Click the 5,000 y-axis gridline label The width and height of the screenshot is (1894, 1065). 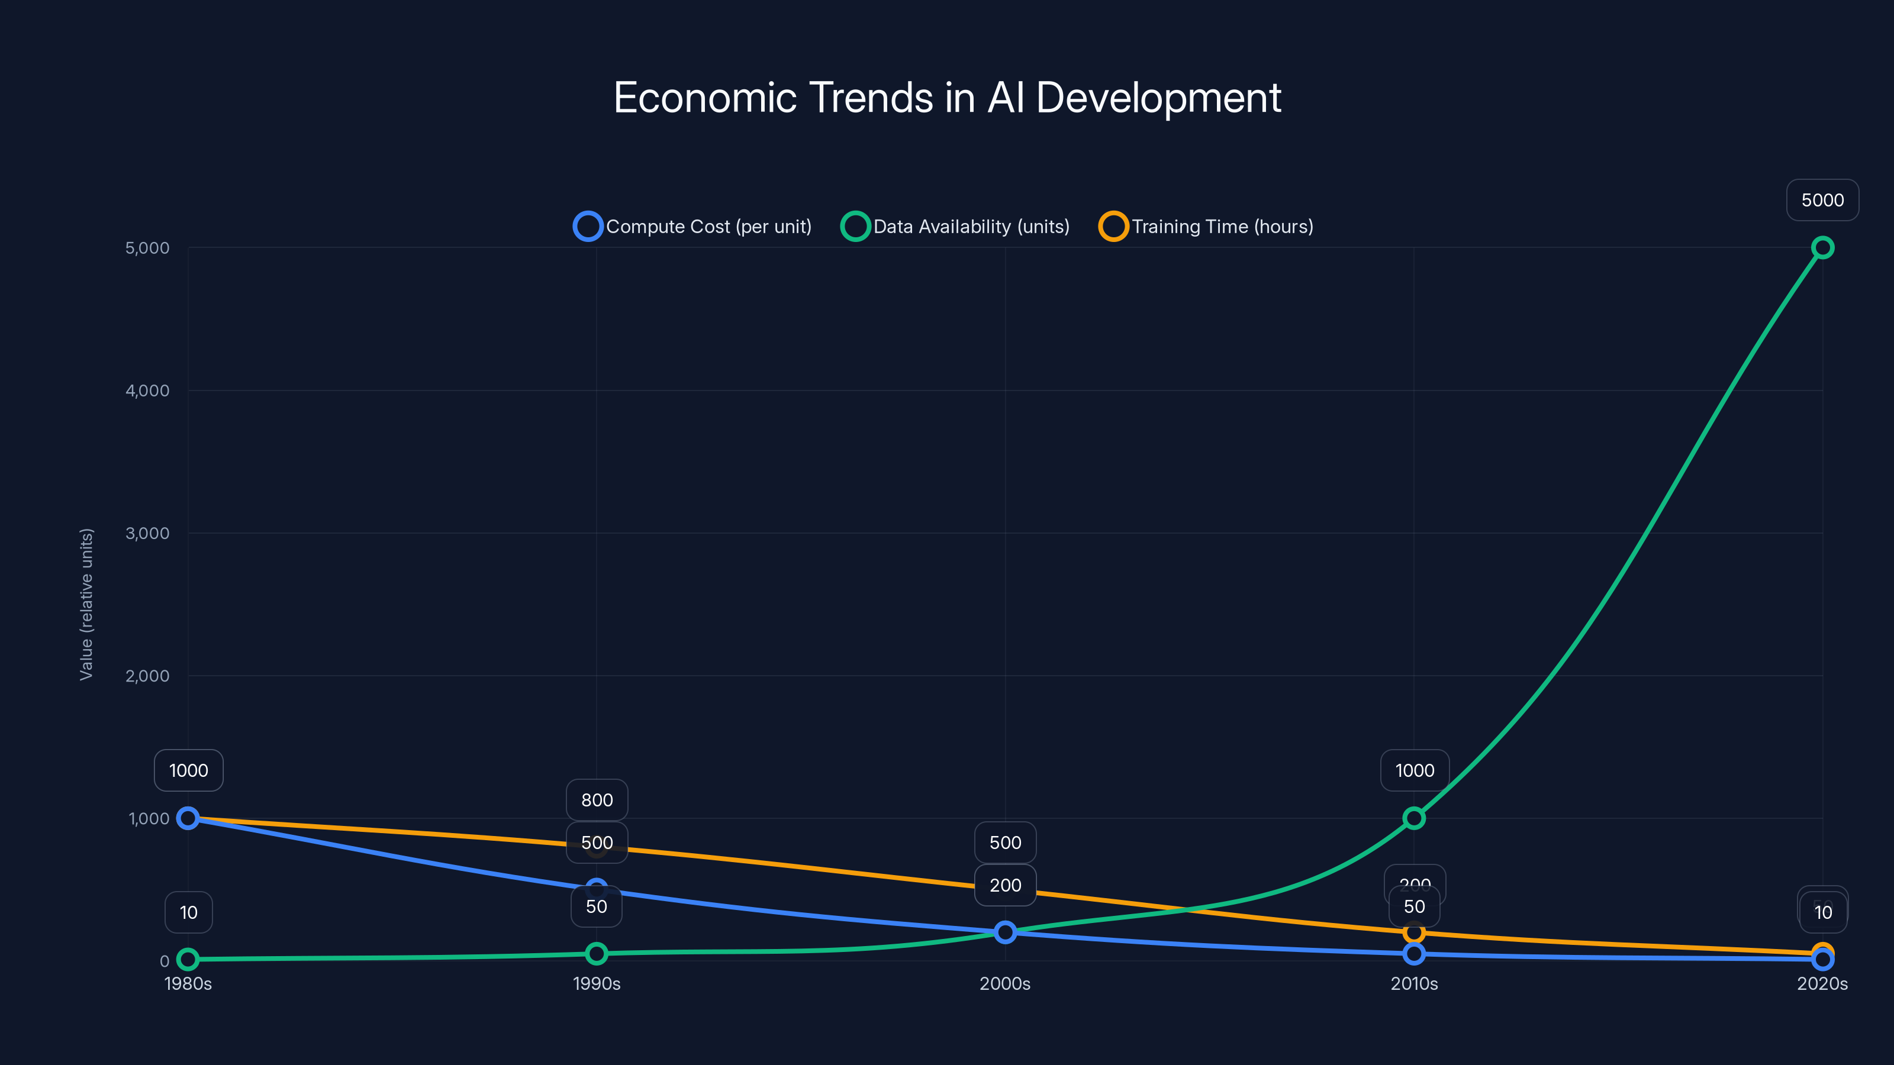click(146, 248)
